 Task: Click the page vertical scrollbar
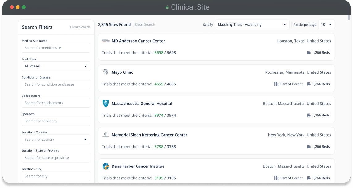349,17
